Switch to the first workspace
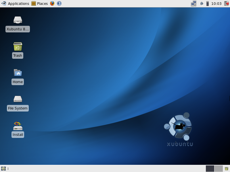Screen dimensions: 230x172 210,169
